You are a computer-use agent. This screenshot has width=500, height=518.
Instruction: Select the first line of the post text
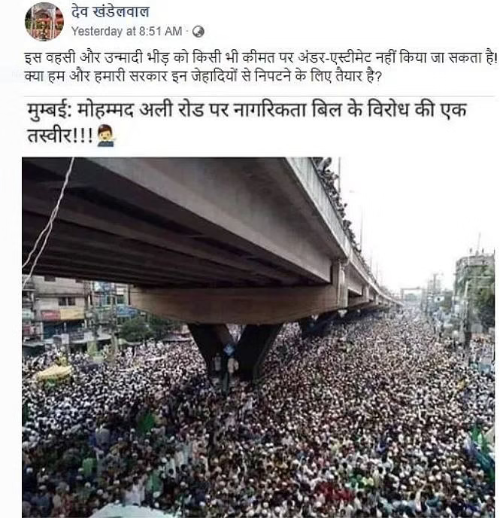click(261, 58)
